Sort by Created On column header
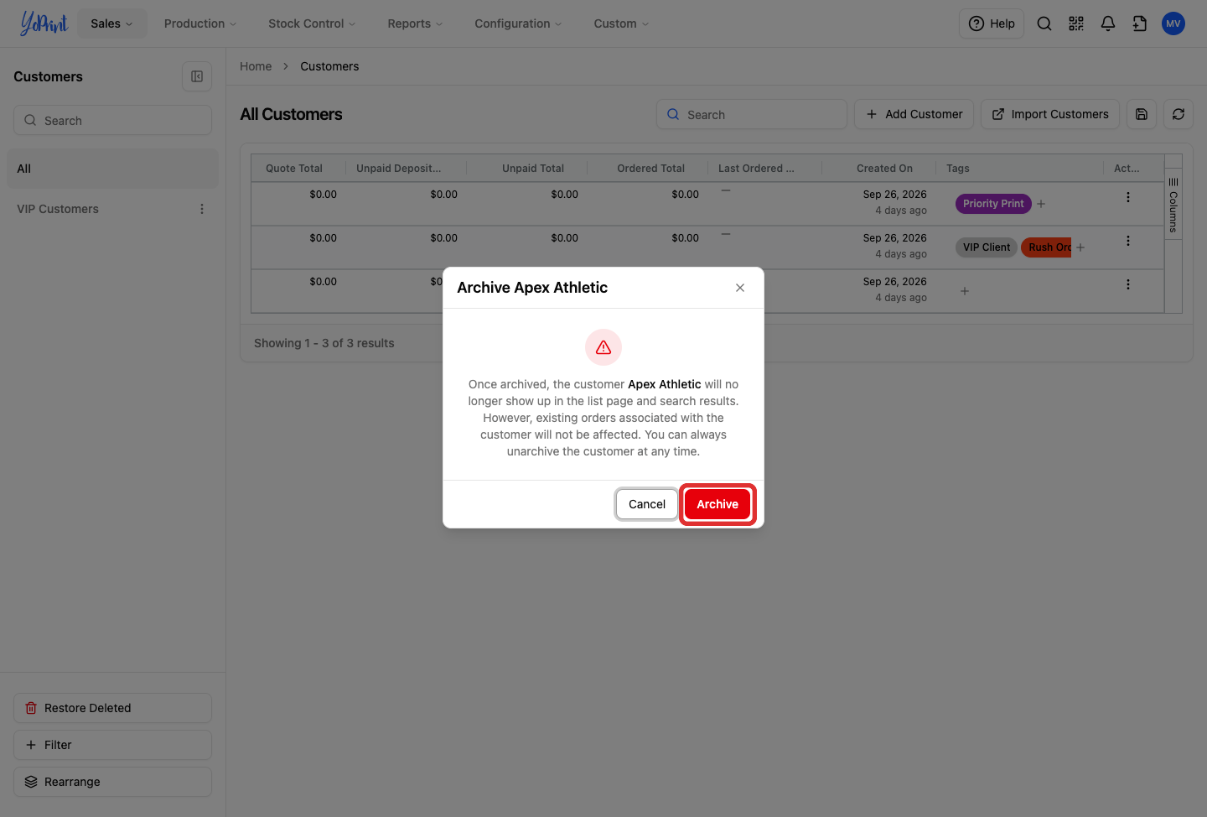The height and width of the screenshot is (817, 1207). pos(884,169)
